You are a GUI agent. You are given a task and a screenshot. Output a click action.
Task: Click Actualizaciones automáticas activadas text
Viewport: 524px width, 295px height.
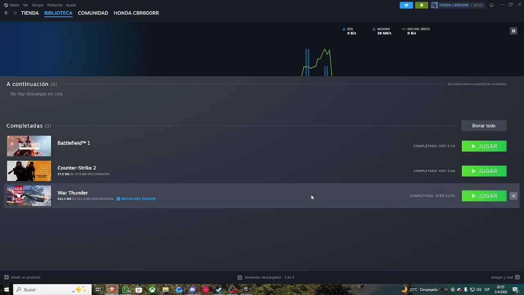coord(477,84)
